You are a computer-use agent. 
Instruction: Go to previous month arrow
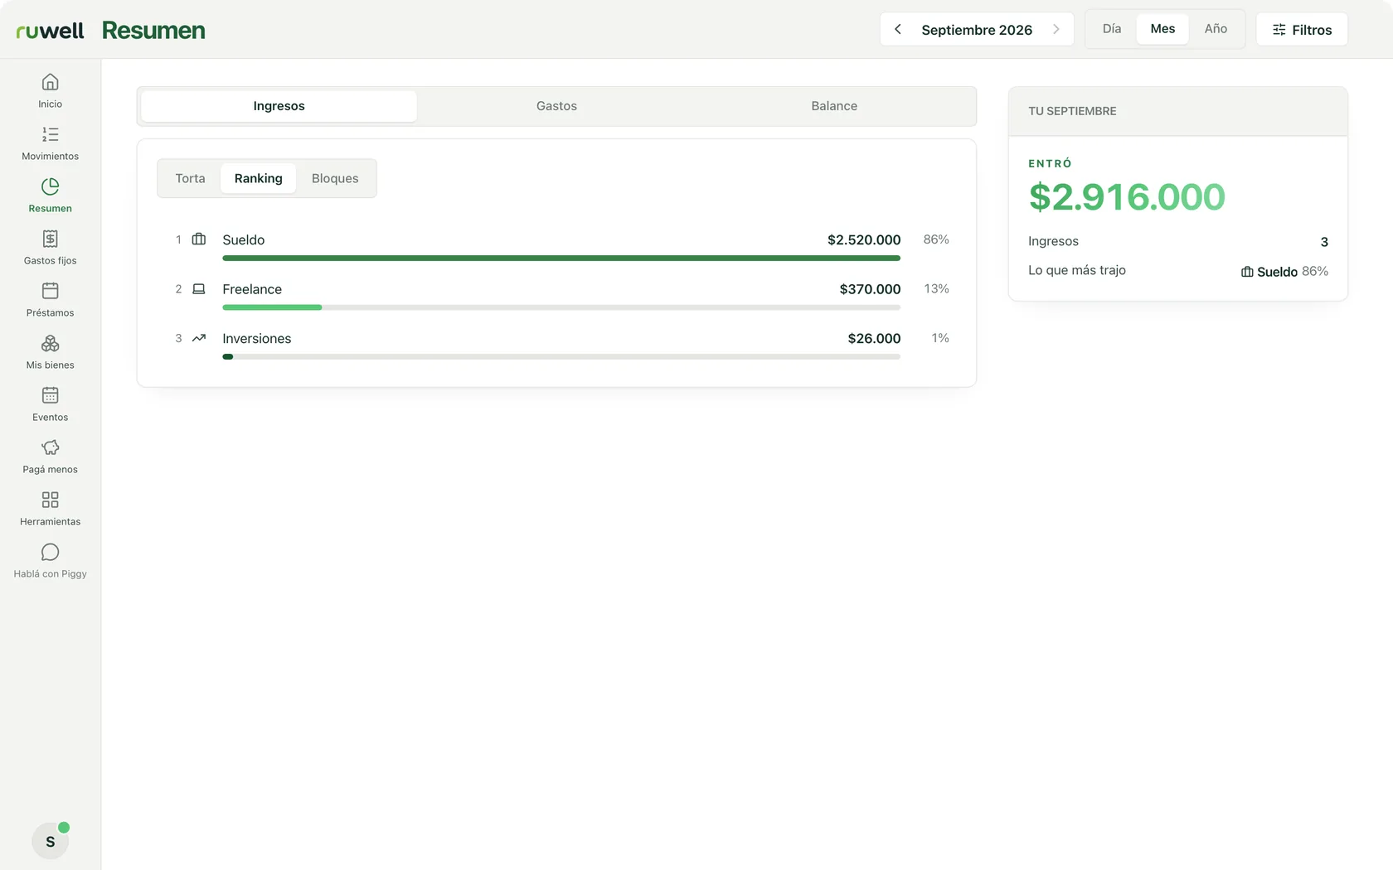[x=898, y=29]
